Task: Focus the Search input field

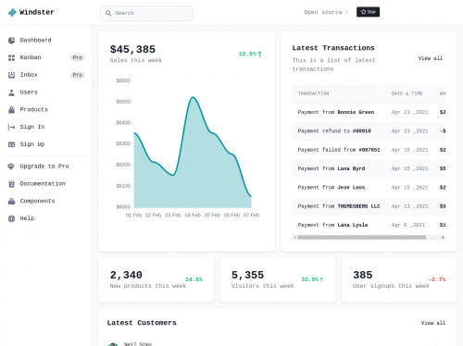Action: point(146,13)
